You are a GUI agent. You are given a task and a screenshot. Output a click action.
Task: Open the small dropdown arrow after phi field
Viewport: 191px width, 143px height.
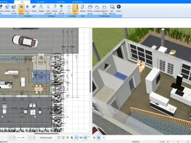[x=37, y=137]
